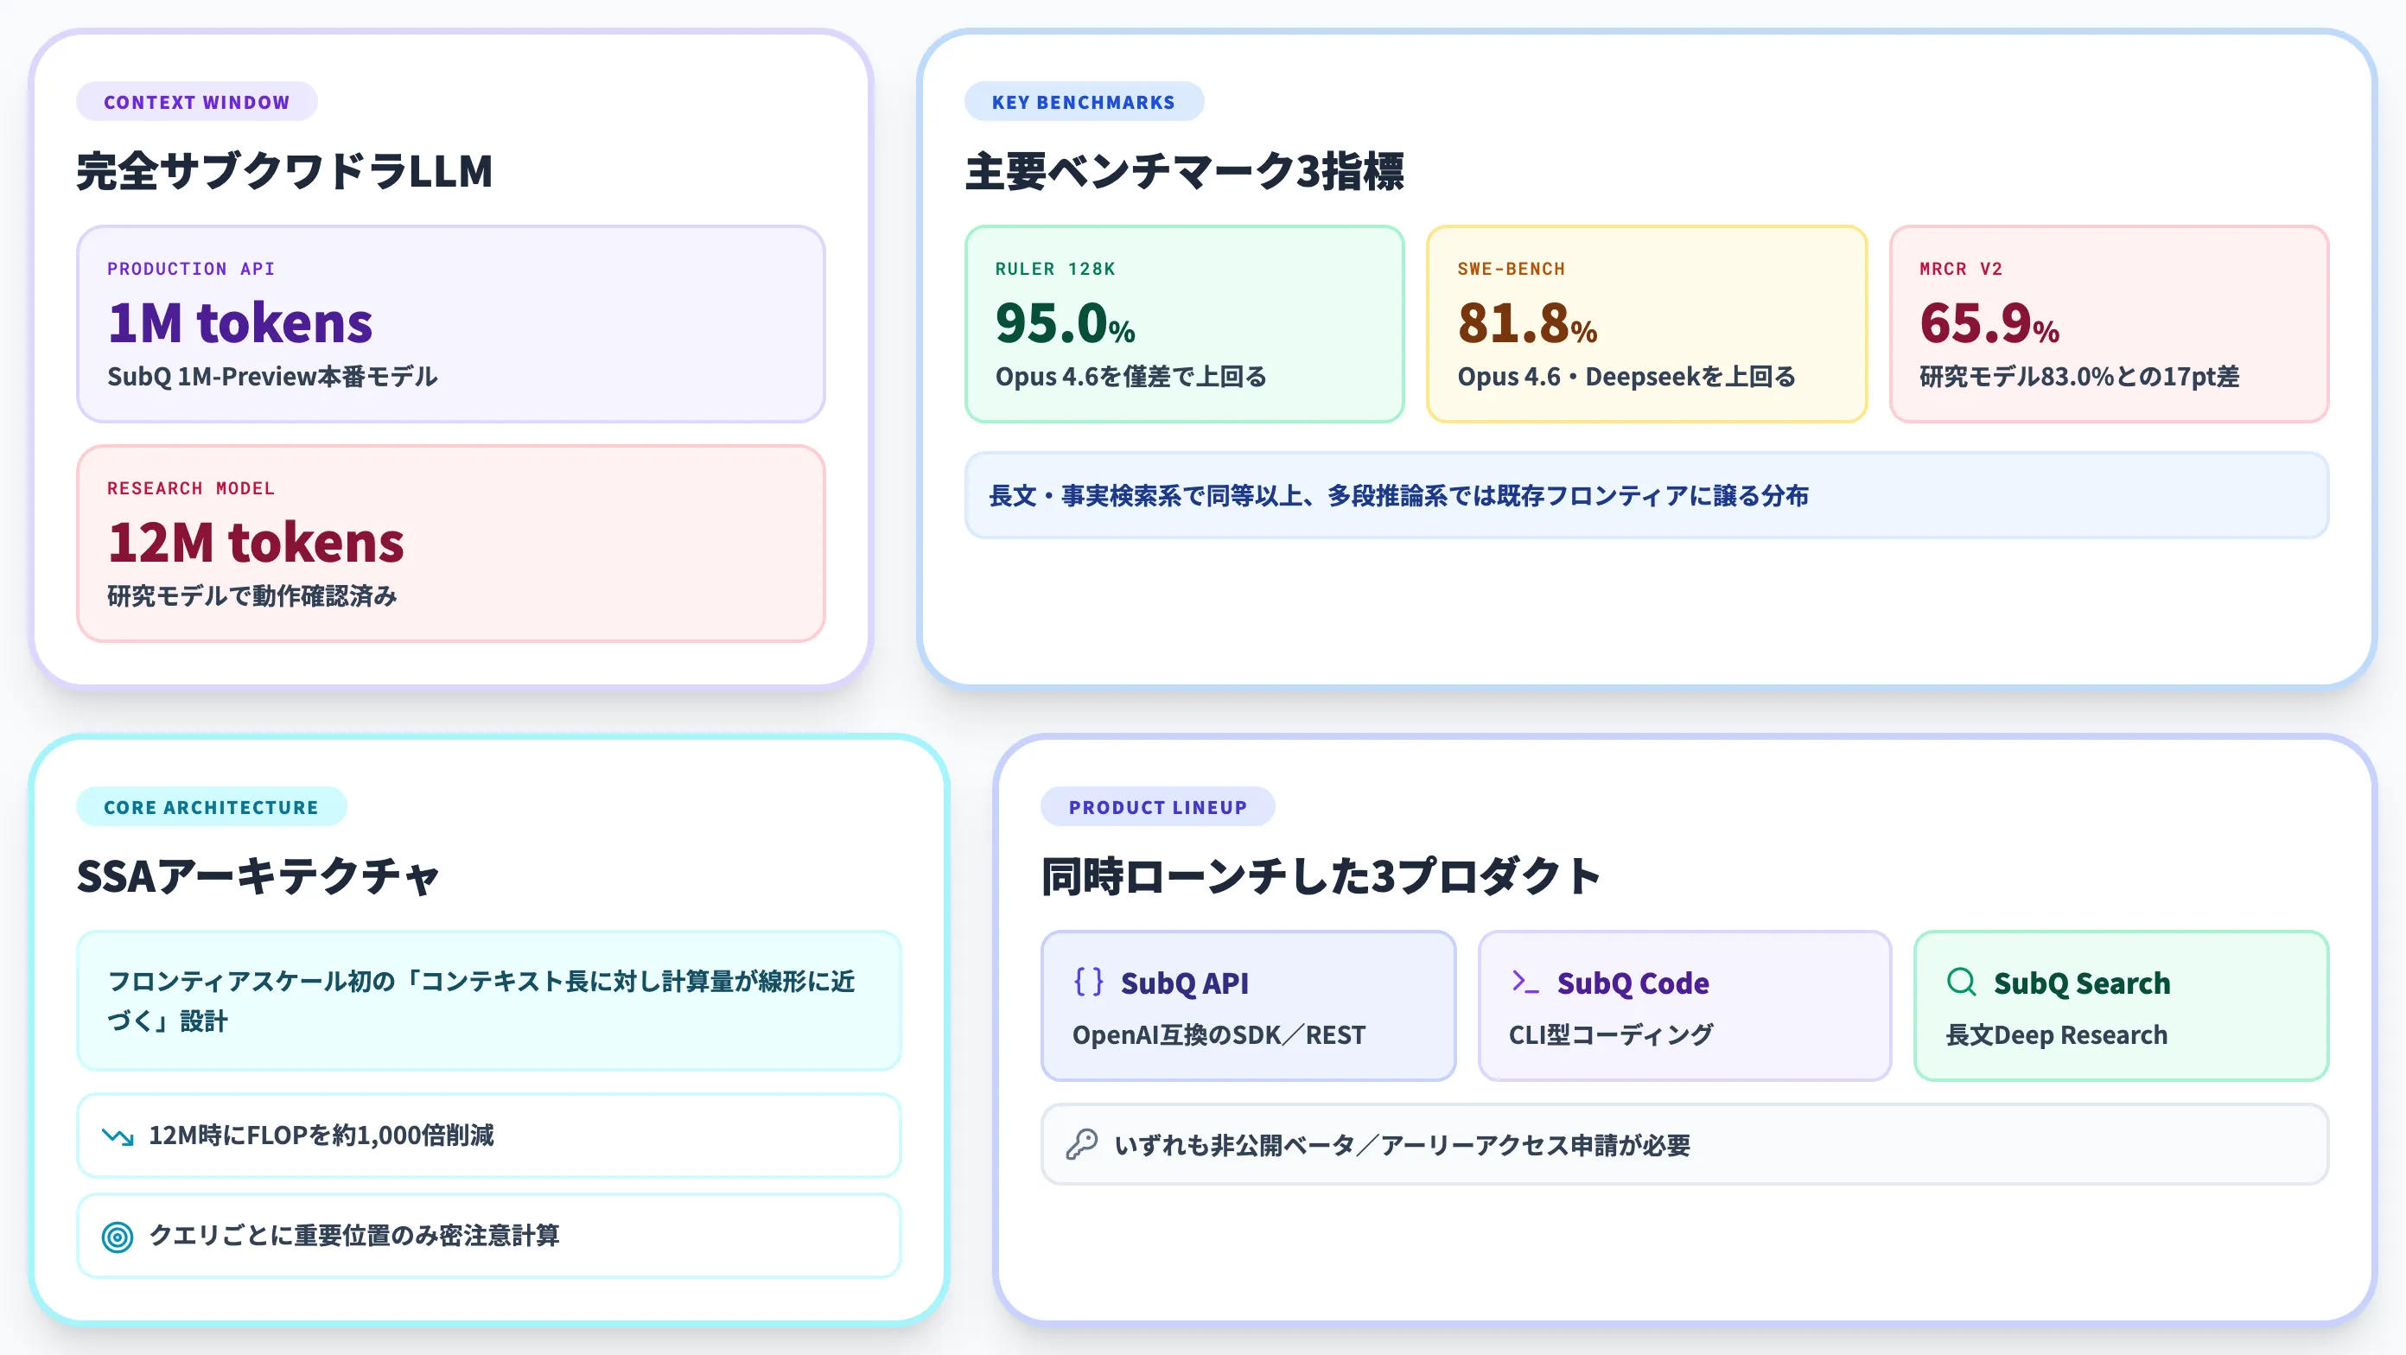Viewport: 2406px width, 1355px height.
Task: Click the Opus 4.6・Deepseekを上回る caption
Action: pos(1626,376)
